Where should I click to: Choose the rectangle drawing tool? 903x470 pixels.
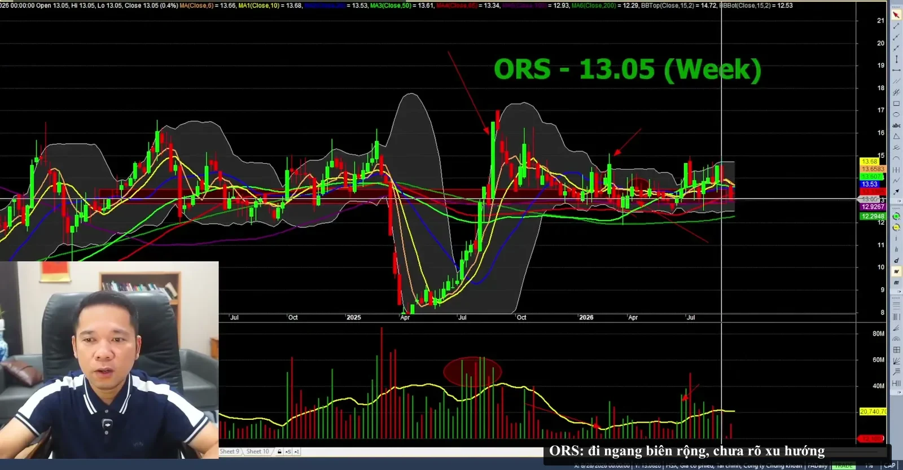(896, 103)
